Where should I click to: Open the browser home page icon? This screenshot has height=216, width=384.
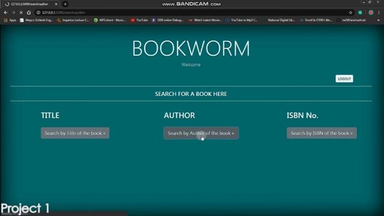point(29,13)
